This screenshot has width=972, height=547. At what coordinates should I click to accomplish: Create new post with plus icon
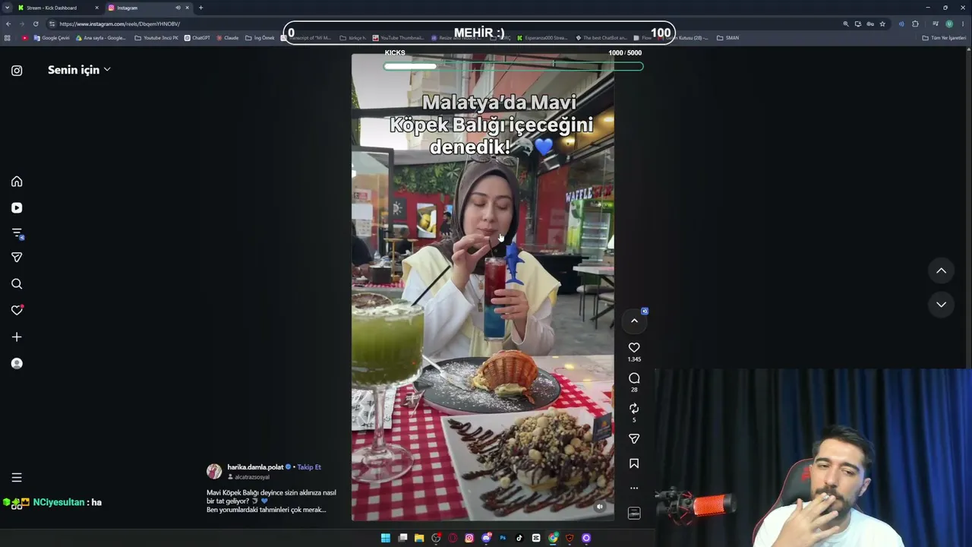tap(17, 337)
